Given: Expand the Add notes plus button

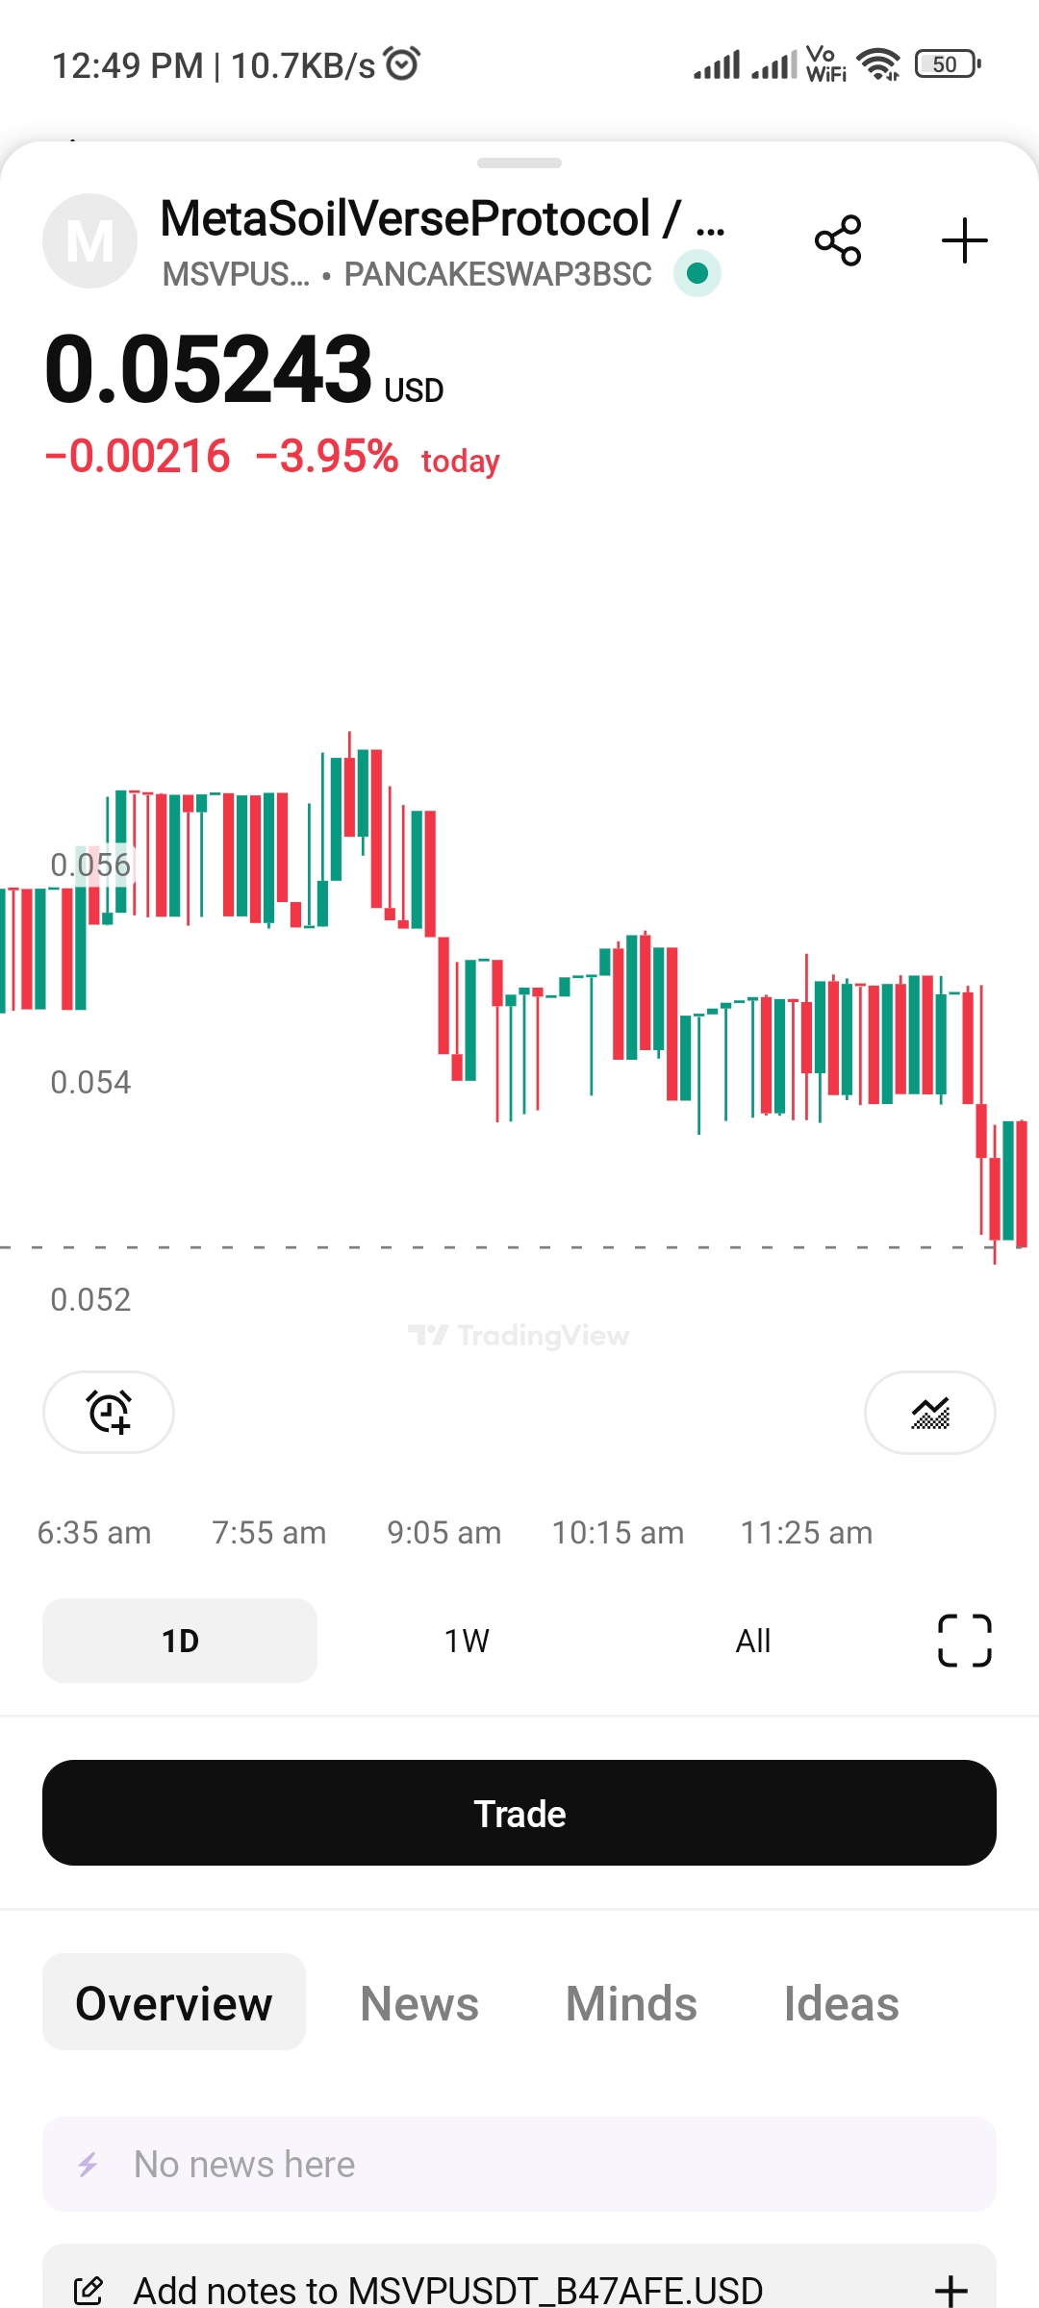Looking at the screenshot, I should 950,2291.
